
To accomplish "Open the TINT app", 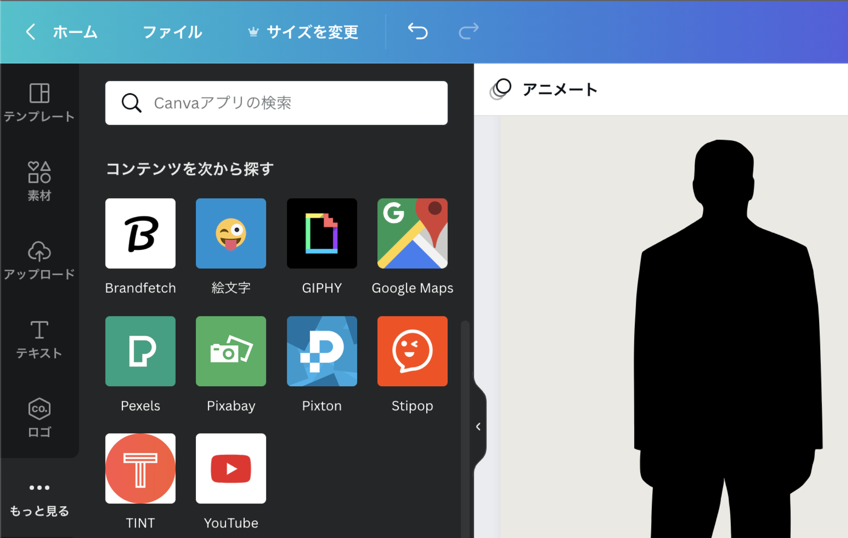I will (x=140, y=468).
